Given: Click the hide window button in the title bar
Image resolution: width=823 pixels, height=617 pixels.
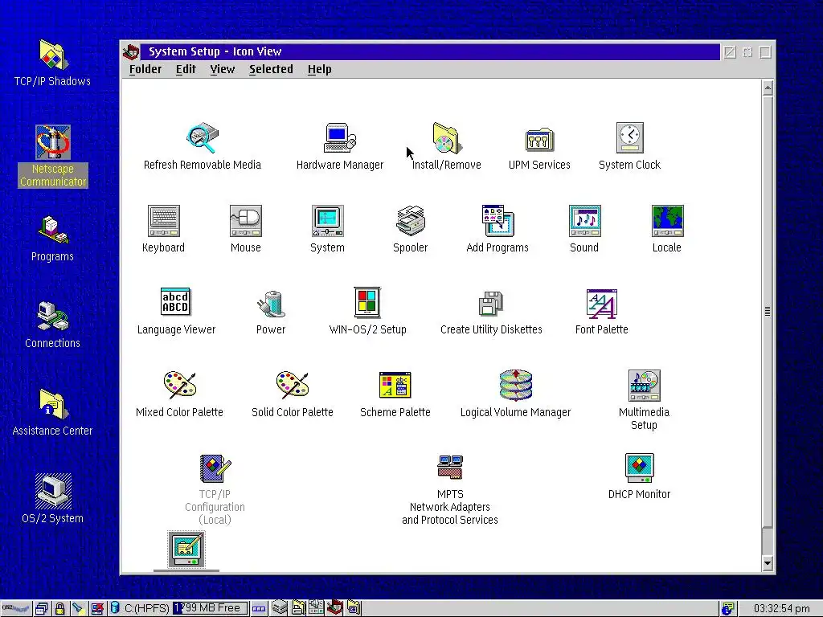Looking at the screenshot, I should click(730, 52).
